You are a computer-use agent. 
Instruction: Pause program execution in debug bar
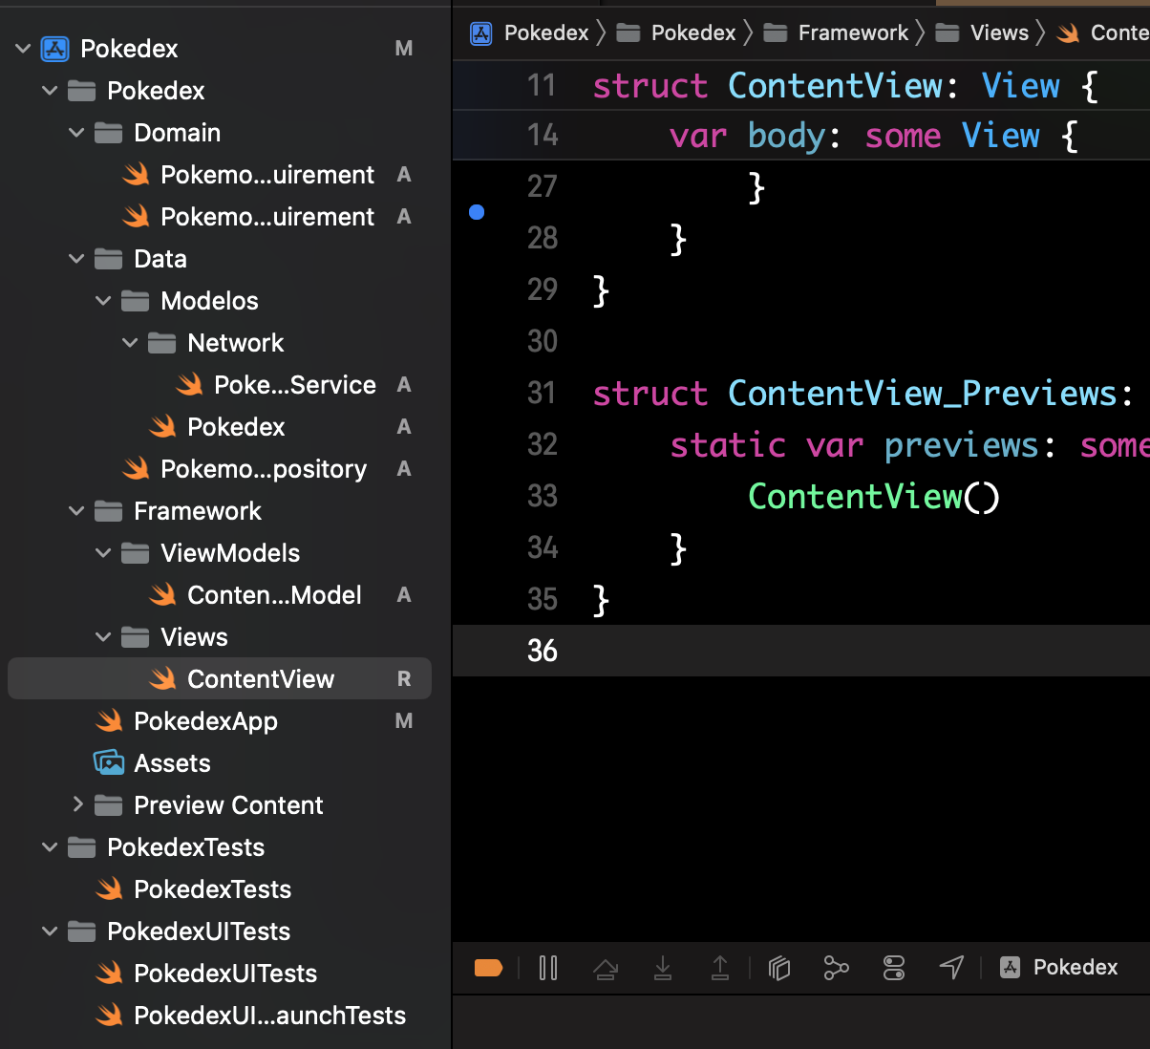548,968
